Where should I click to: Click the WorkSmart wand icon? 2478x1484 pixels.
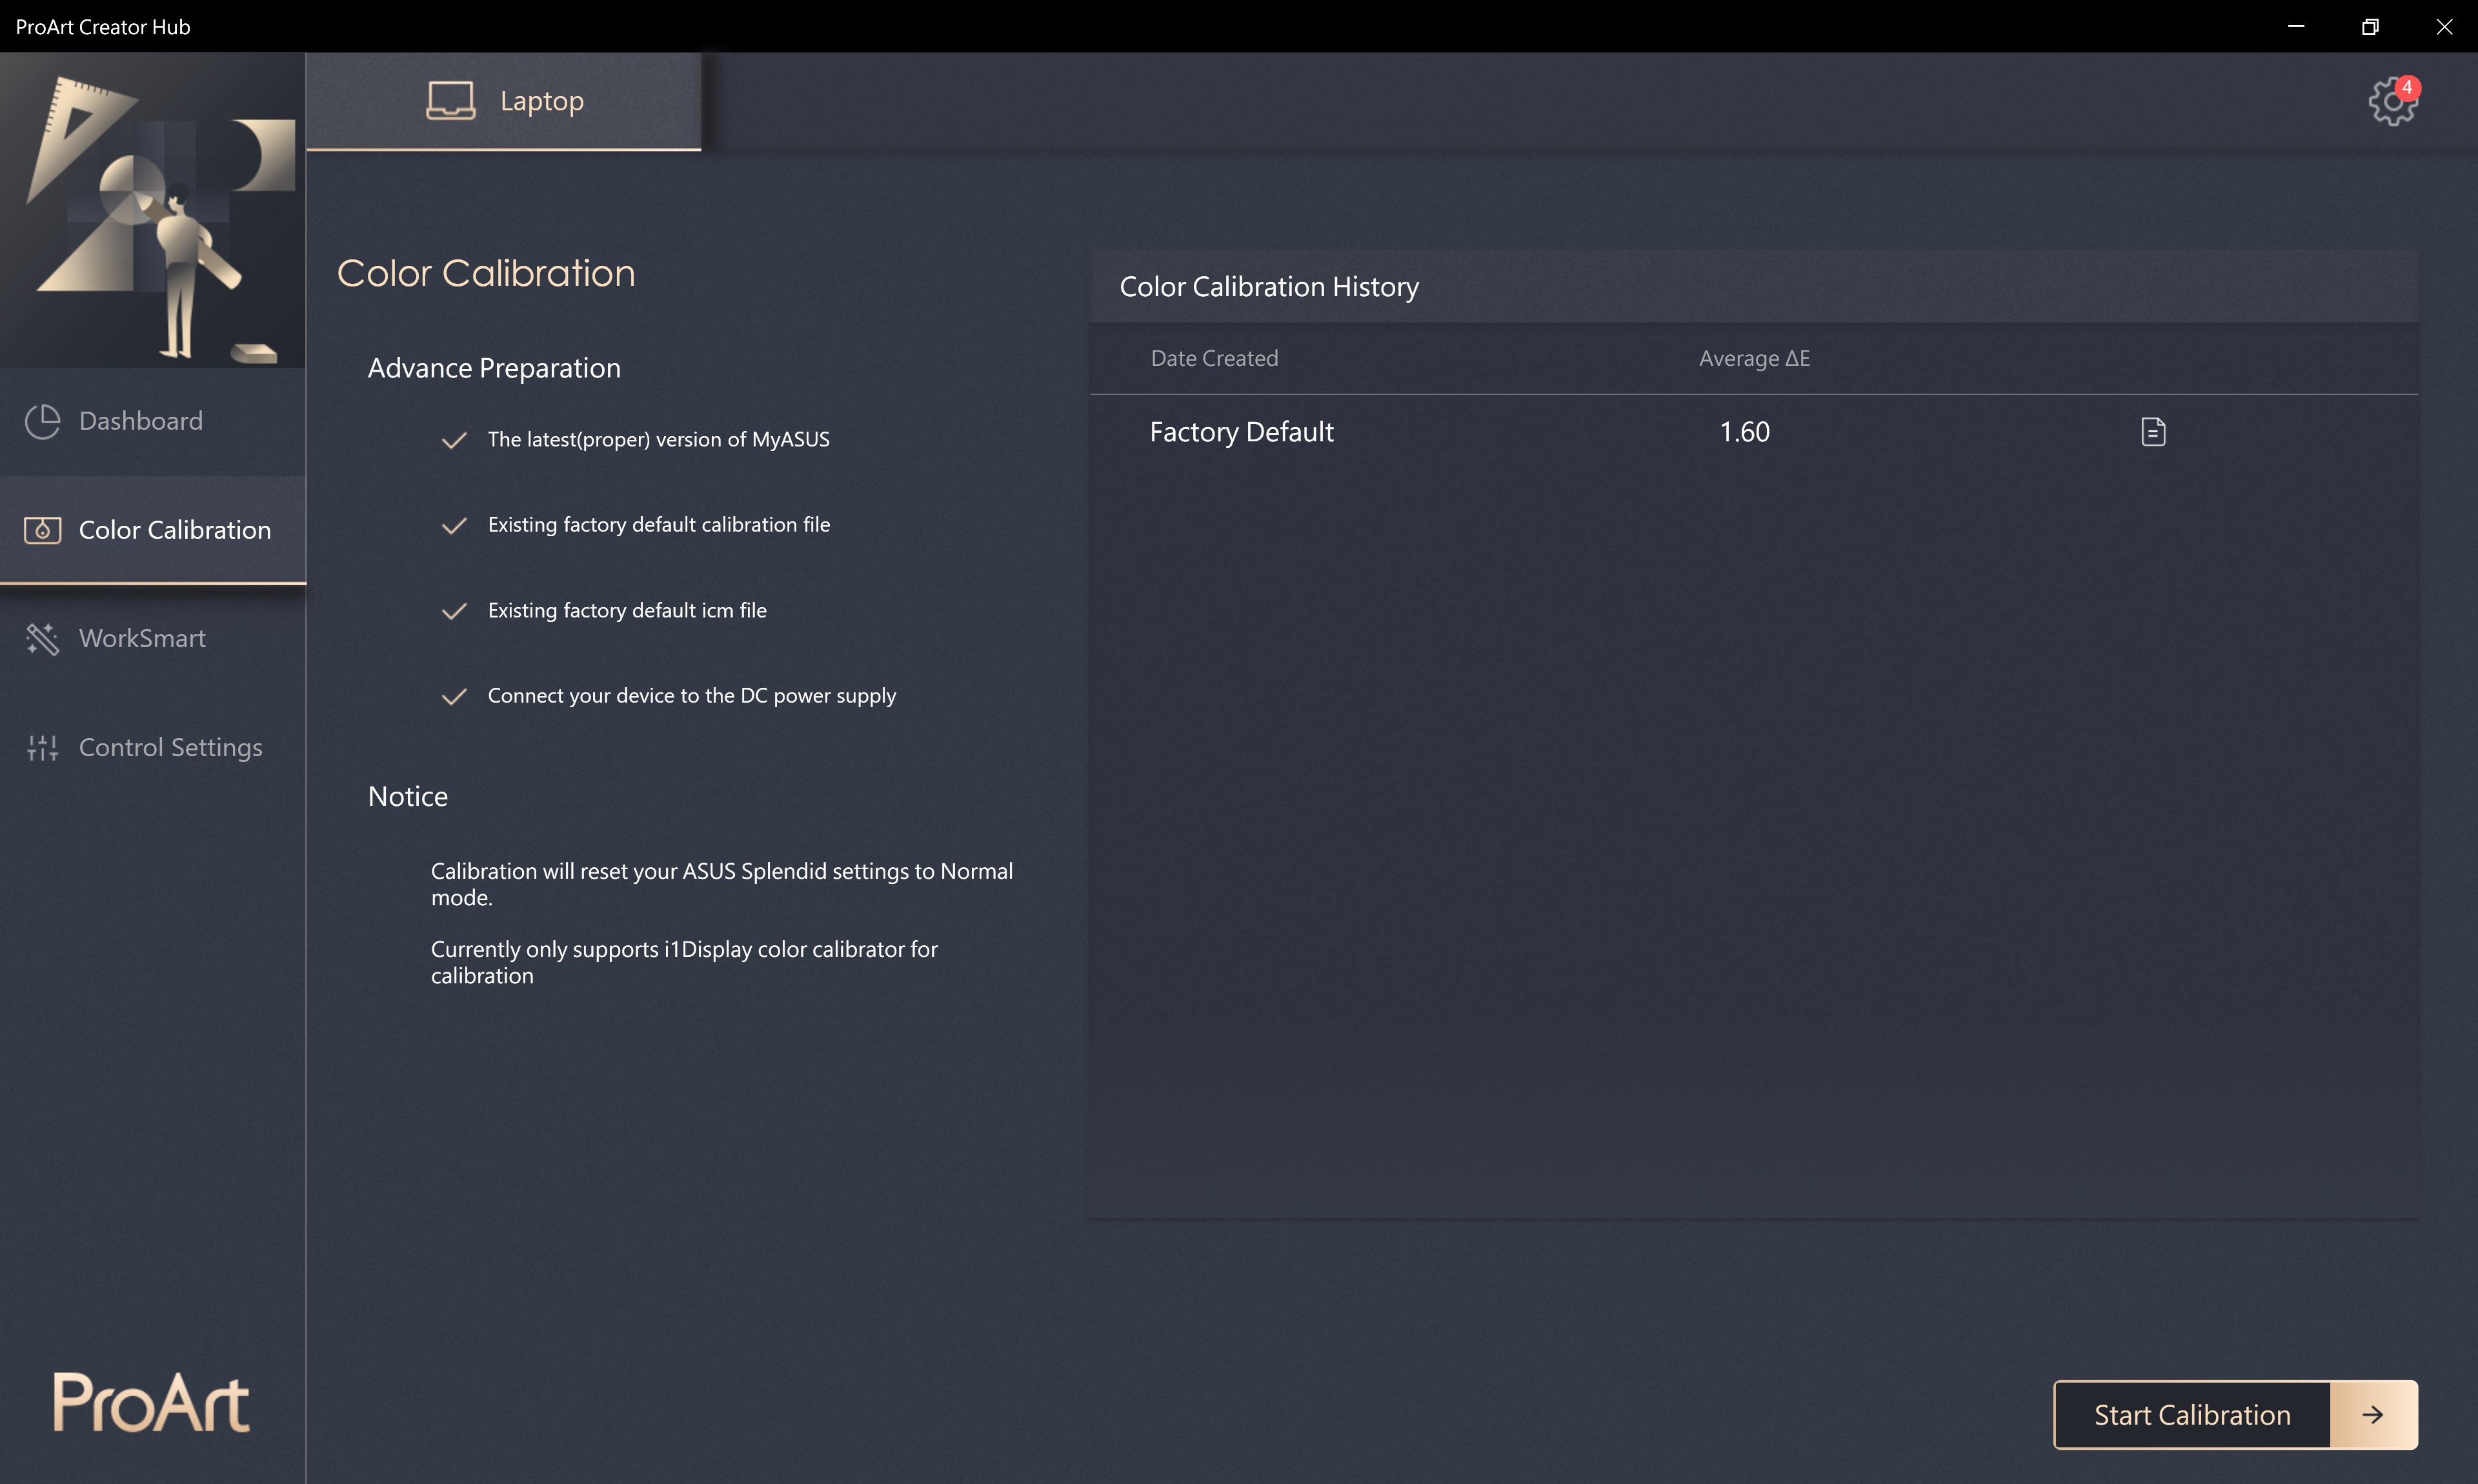(x=42, y=638)
